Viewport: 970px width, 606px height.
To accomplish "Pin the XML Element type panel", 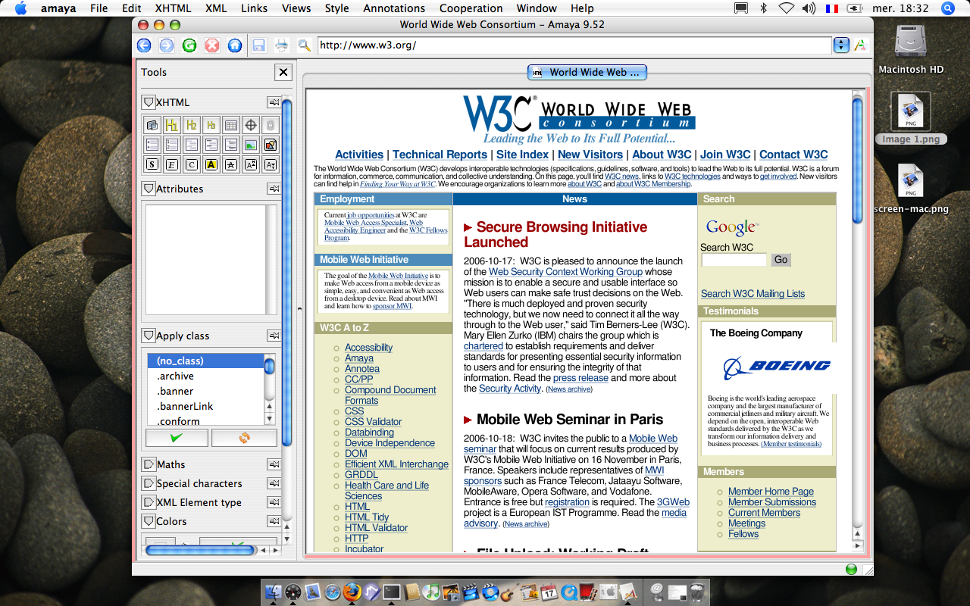I will point(273,502).
